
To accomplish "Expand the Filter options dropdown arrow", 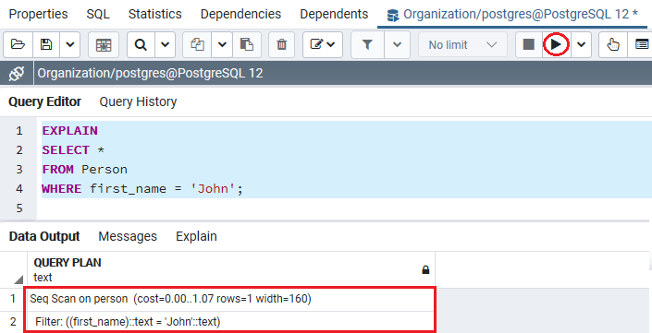I will 397,44.
